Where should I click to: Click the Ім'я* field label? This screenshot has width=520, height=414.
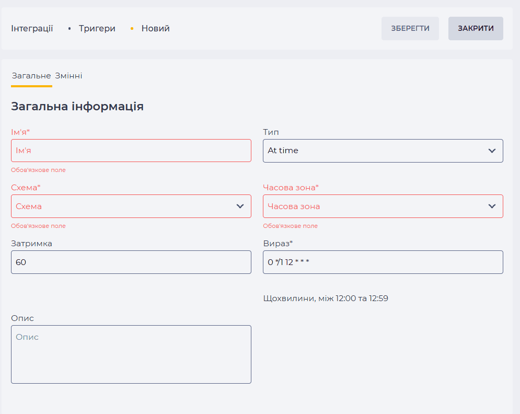pyautogui.click(x=20, y=132)
